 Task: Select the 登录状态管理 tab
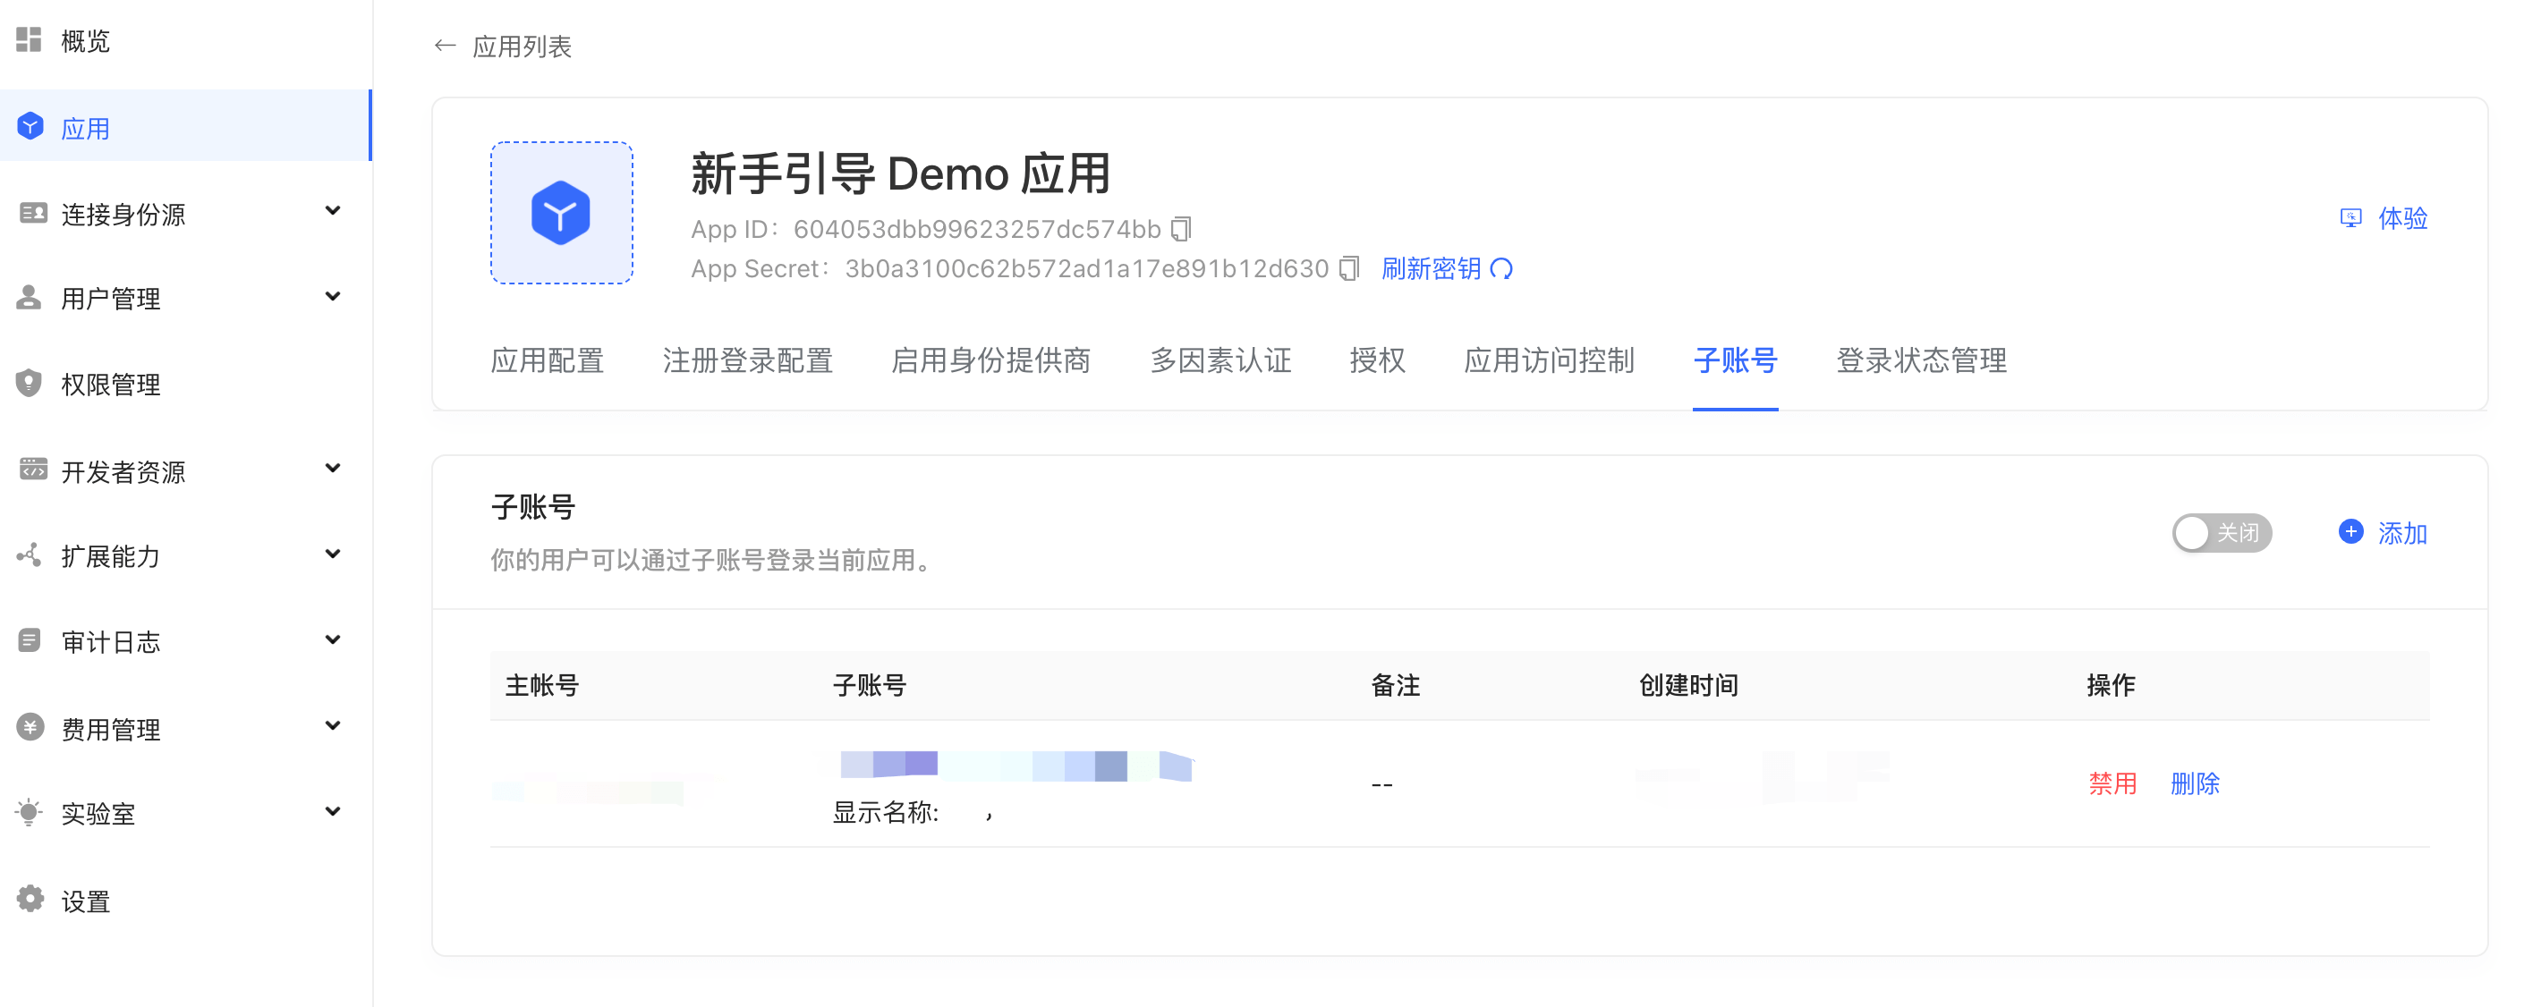(x=1921, y=360)
